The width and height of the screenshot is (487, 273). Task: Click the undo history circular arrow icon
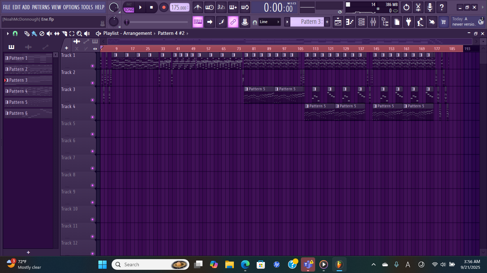pos(406,7)
